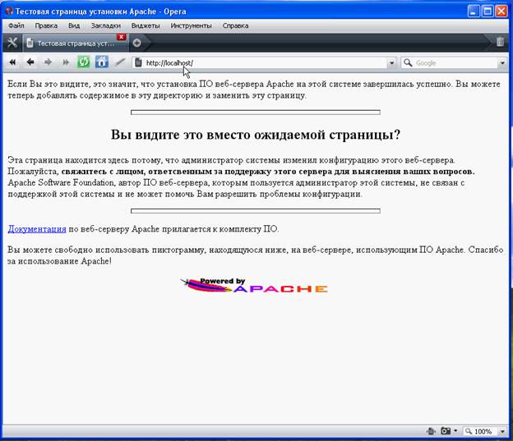Open the zoom level dropdown arrow
Viewport: 513px width, 441px height.
tap(502, 431)
